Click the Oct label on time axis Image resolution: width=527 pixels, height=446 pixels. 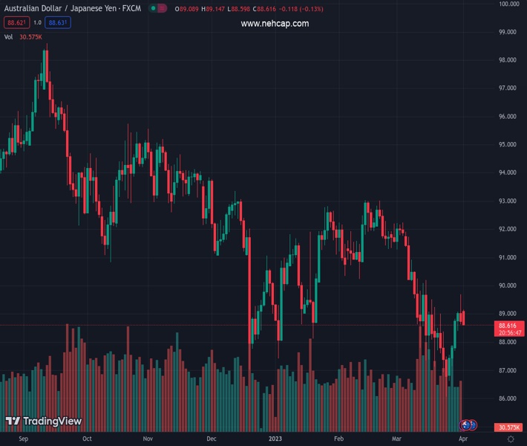tap(88, 439)
